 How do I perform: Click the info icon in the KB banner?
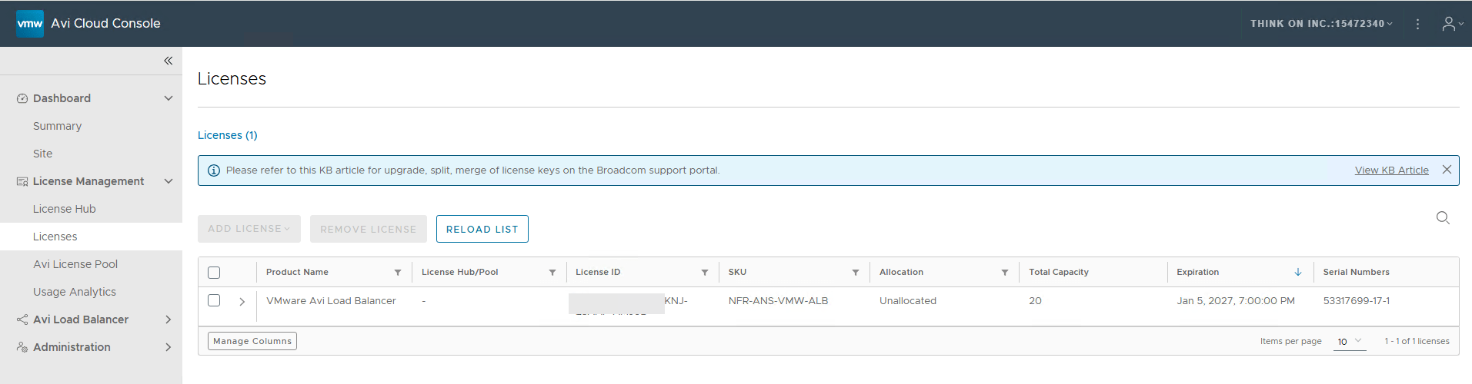214,170
